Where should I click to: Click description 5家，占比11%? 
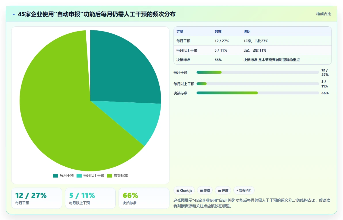point(255,50)
